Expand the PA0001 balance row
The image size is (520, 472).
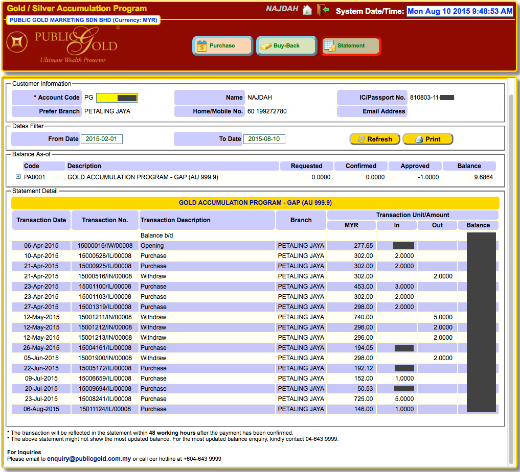(18, 177)
